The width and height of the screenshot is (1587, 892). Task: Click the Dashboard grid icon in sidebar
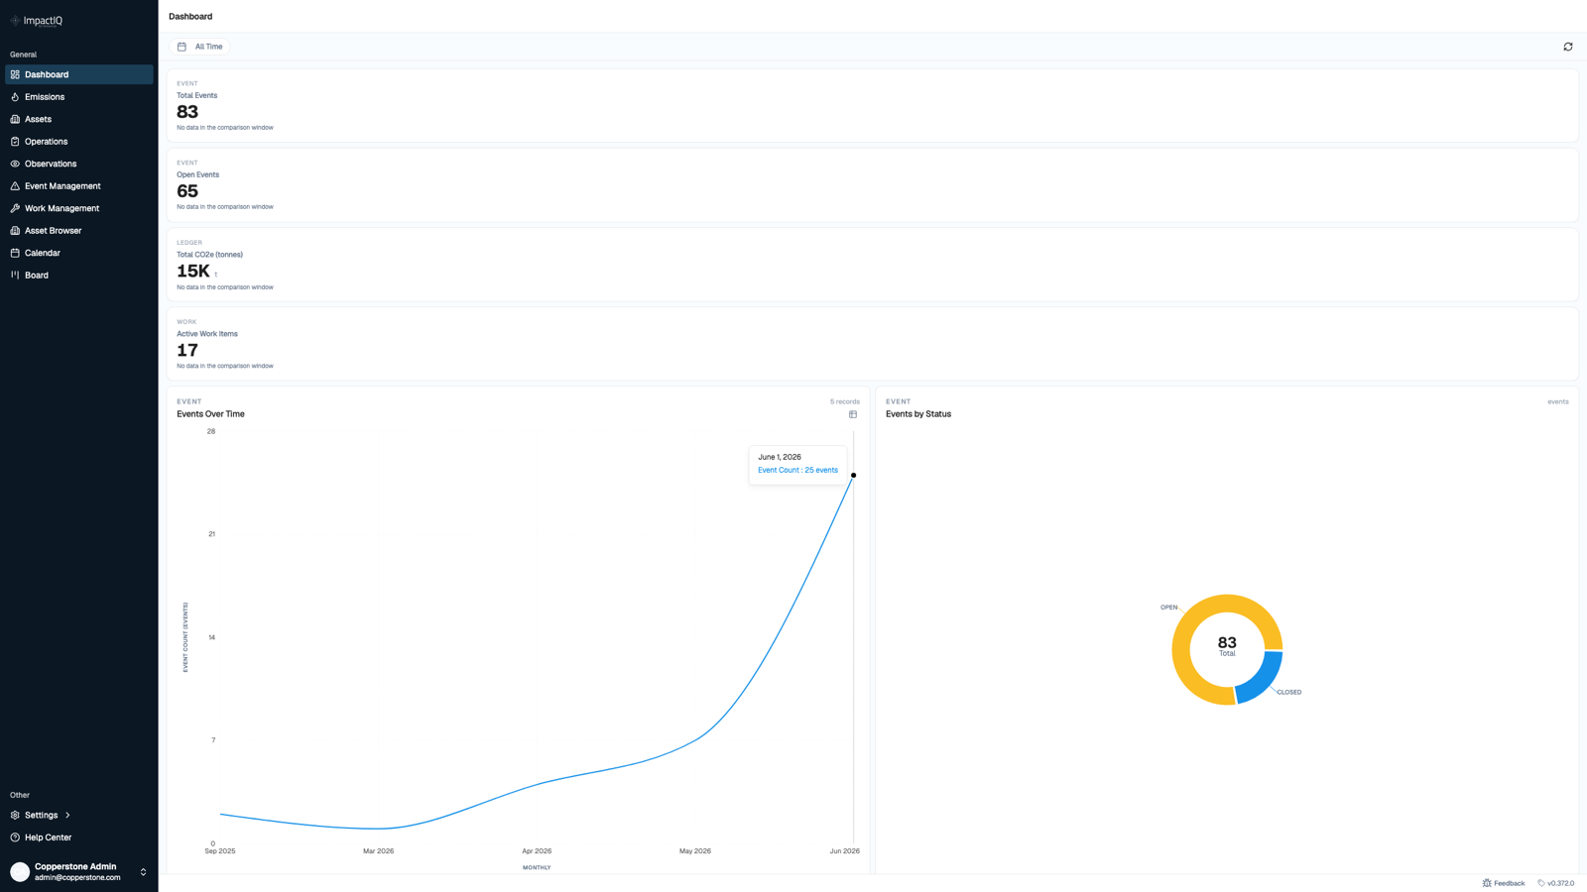(x=15, y=74)
